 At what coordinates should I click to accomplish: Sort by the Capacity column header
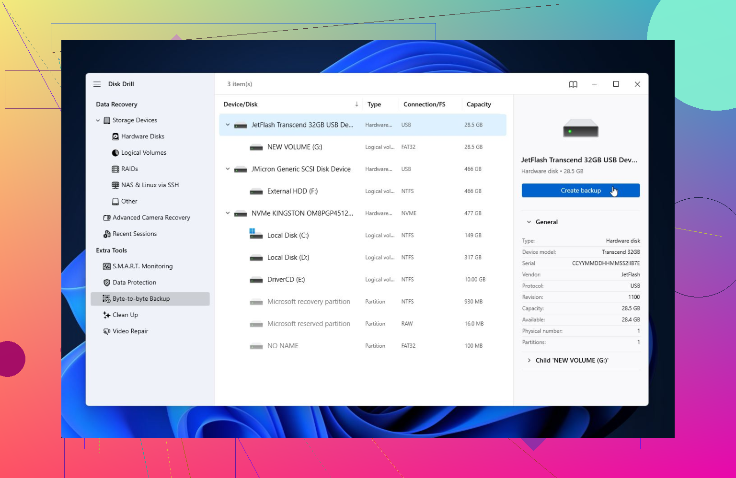(479, 104)
